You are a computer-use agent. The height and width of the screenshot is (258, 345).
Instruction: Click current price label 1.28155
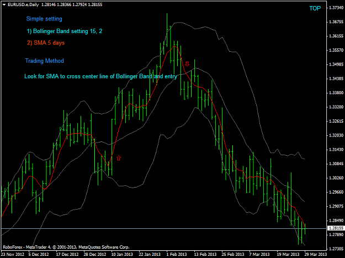tap(336, 228)
